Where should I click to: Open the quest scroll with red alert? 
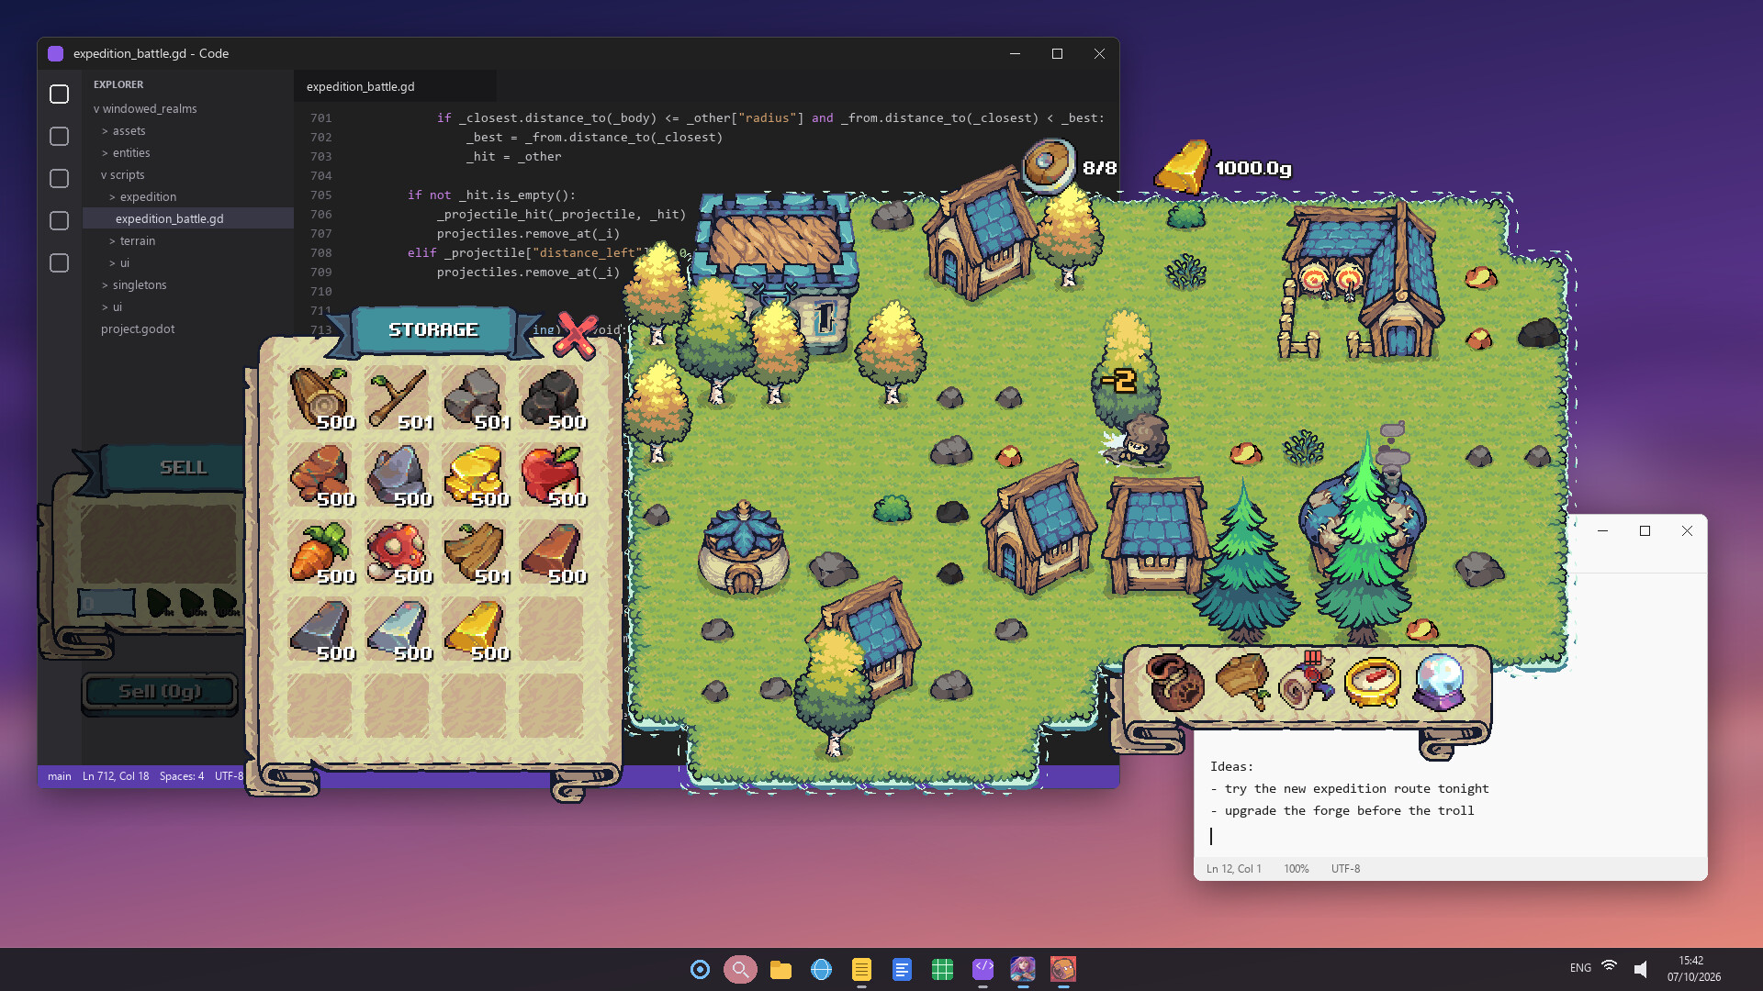[x=1307, y=682]
